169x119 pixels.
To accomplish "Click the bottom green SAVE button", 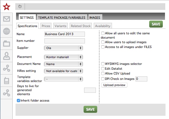I will 90,109.
